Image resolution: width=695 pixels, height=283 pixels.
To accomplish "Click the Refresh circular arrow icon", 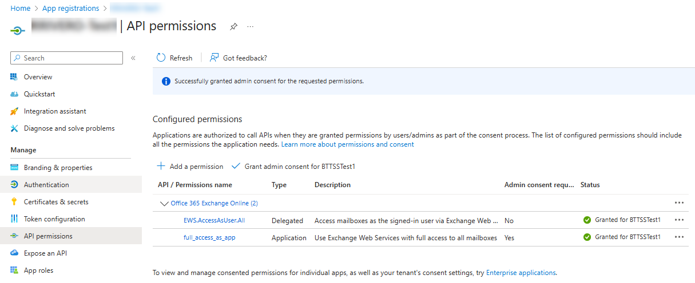I will tap(161, 58).
